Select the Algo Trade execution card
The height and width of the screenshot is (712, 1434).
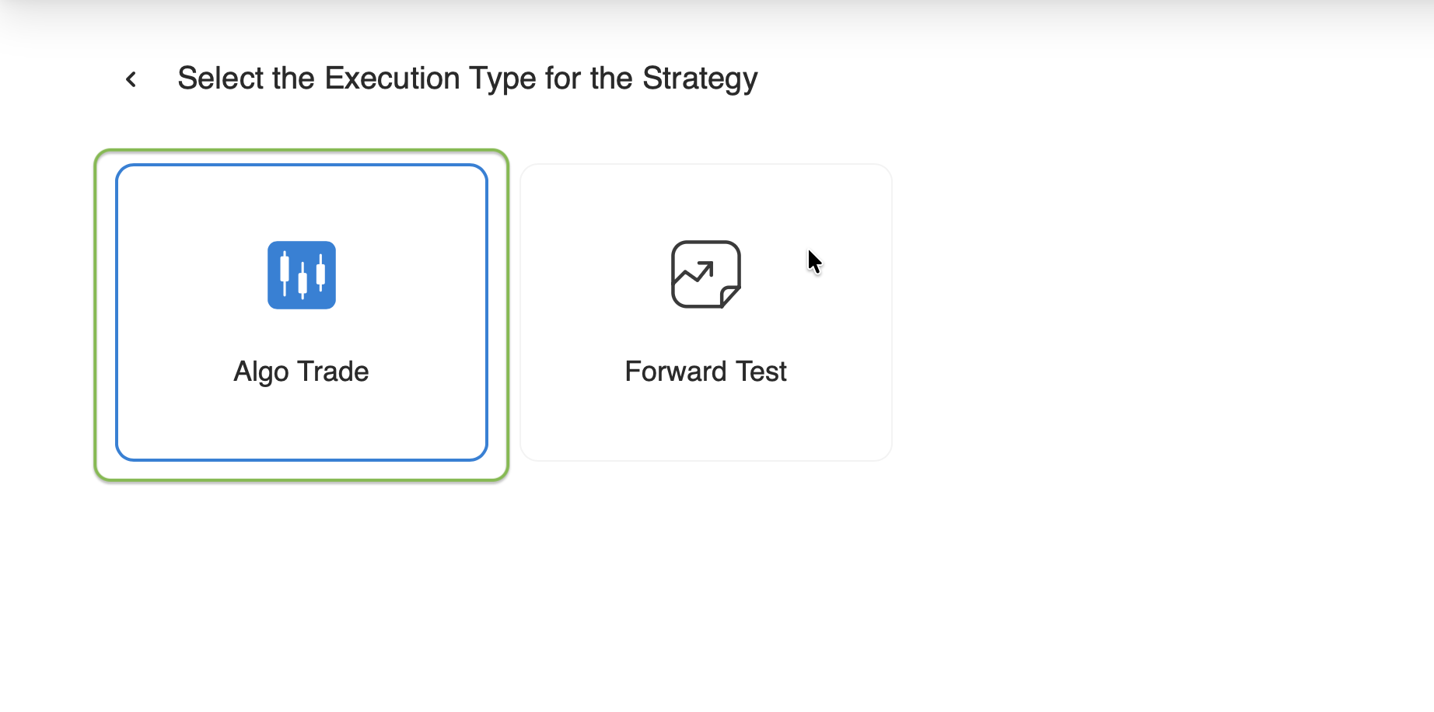(302, 312)
